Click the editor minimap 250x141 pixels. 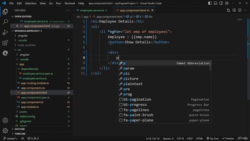coord(239,20)
